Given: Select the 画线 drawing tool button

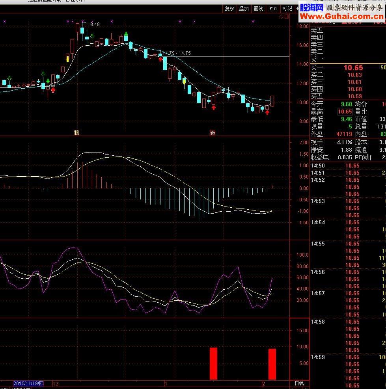Looking at the screenshot, I should (258, 9).
